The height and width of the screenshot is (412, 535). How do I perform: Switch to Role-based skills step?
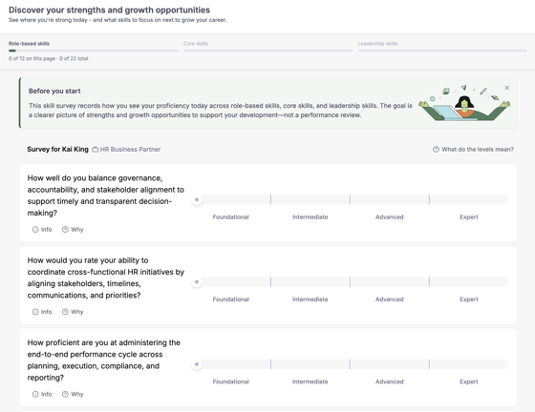coord(29,44)
